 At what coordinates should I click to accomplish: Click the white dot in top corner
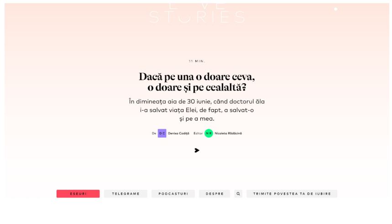336,9
